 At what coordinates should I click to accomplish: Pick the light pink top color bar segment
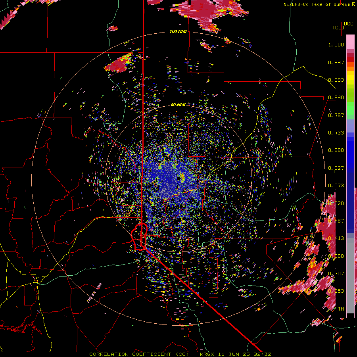tap(350, 42)
